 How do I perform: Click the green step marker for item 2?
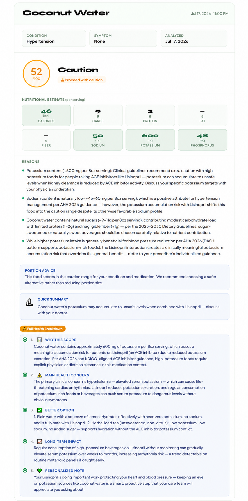[25, 375]
